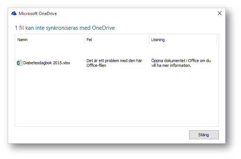Select the Lösning column header

[158, 40]
